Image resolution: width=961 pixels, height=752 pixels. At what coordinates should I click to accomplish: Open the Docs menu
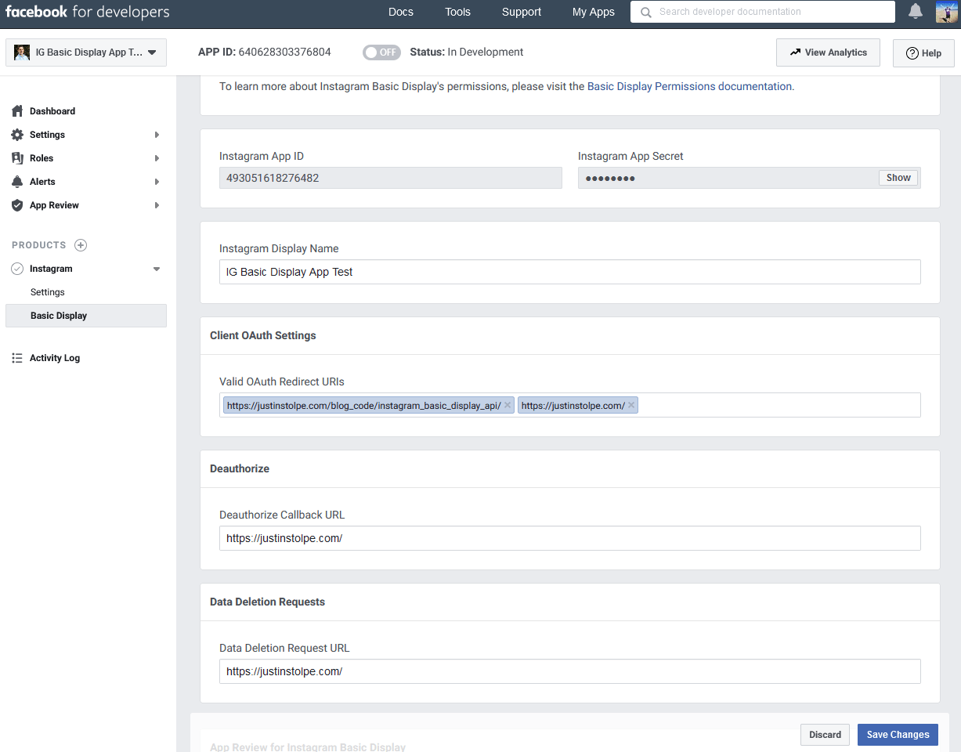401,12
